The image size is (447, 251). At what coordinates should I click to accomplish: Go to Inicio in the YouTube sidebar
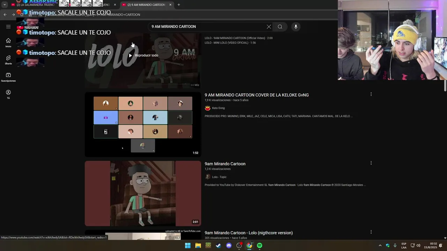pyautogui.click(x=8, y=43)
